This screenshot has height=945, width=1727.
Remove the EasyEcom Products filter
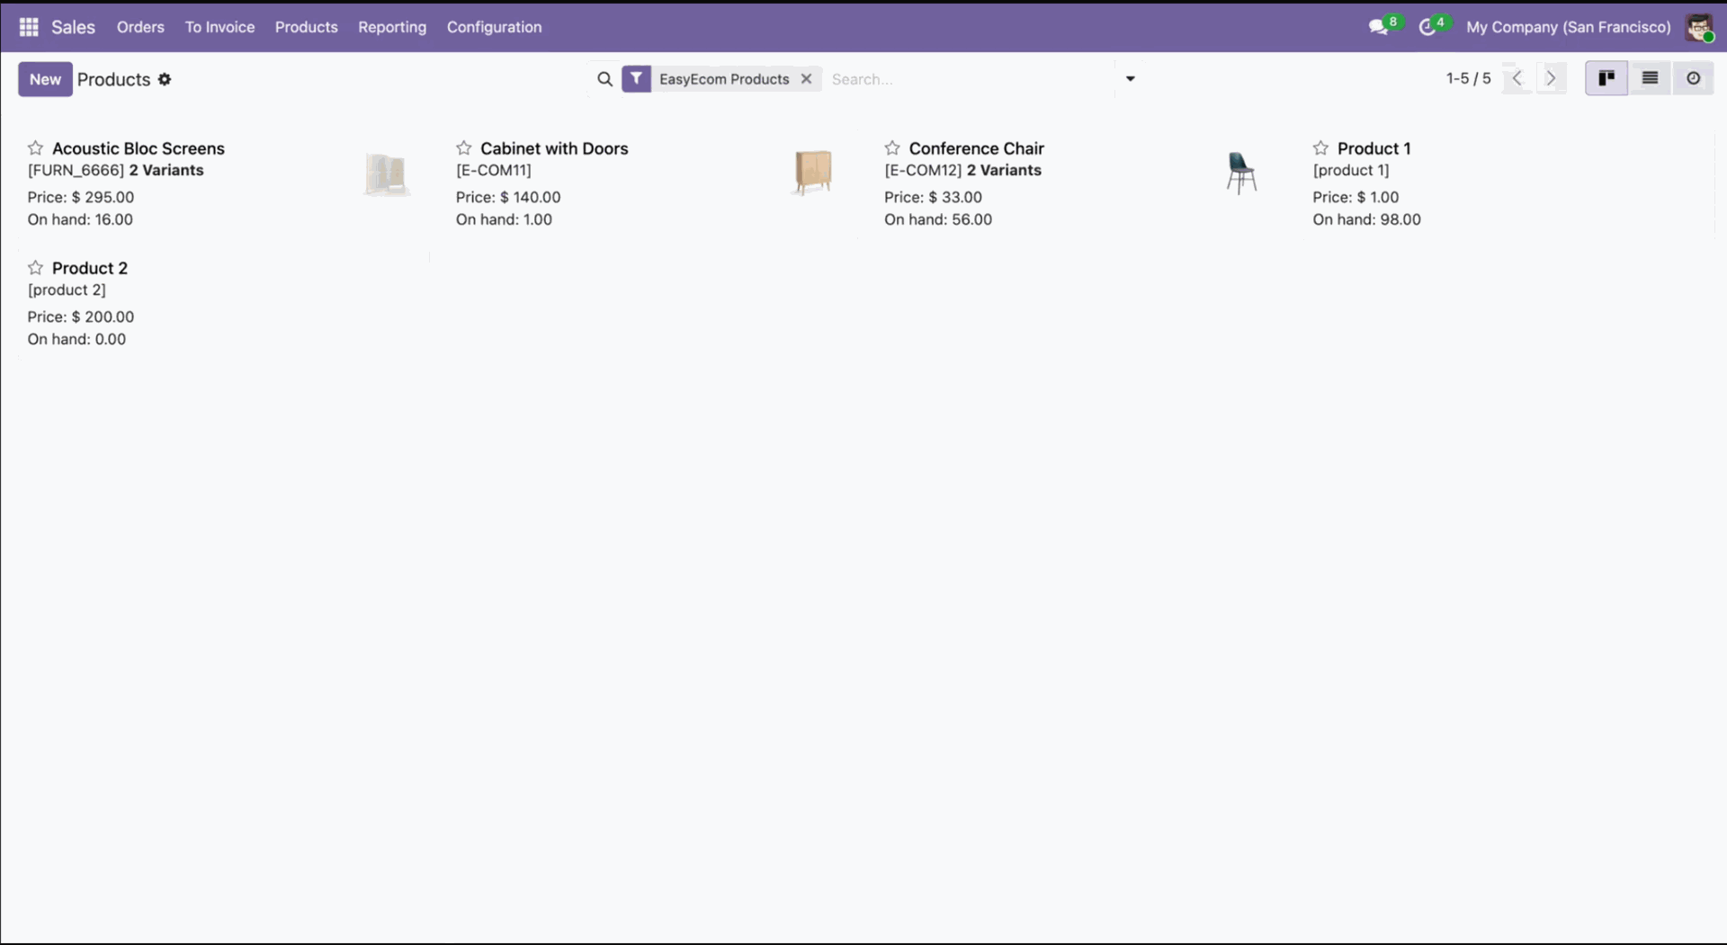pyautogui.click(x=806, y=79)
